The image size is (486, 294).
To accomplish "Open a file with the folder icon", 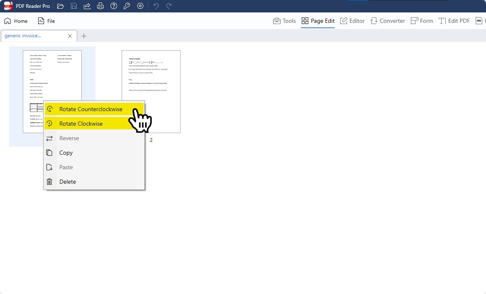I will (x=61, y=6).
